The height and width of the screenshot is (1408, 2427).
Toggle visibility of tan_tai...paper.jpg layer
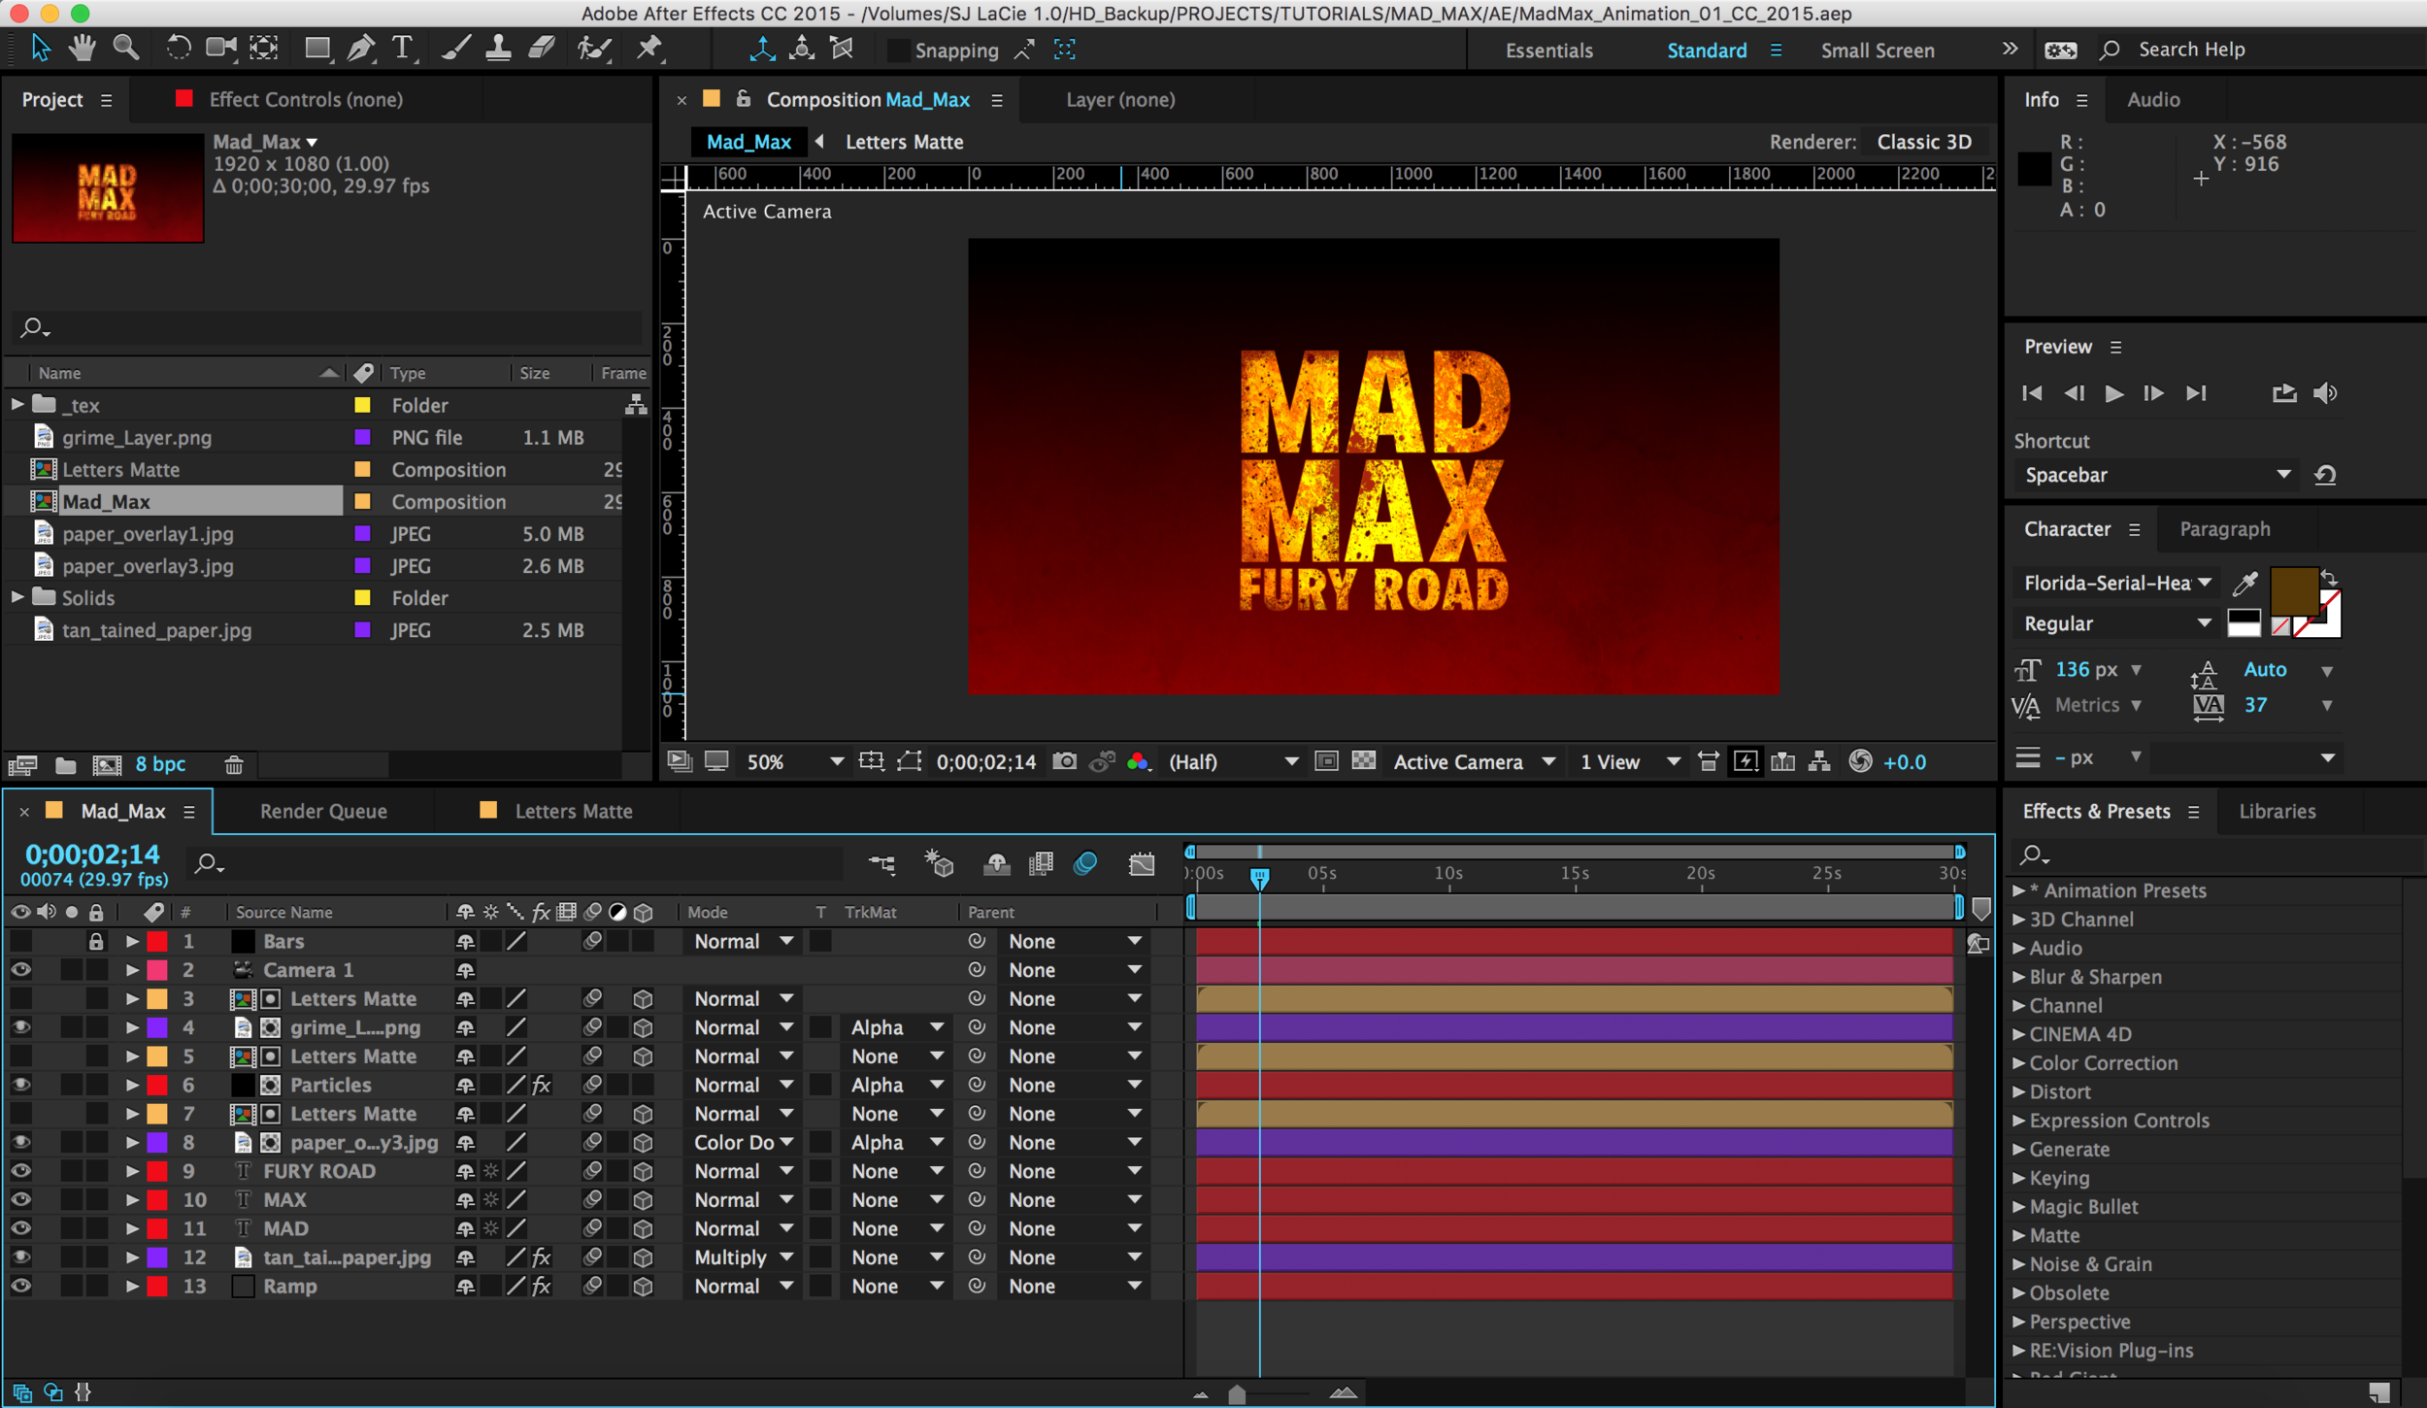coord(20,1257)
